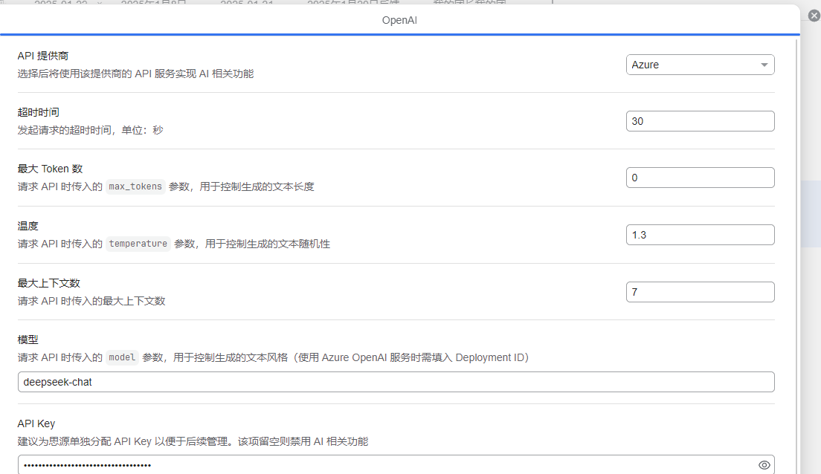Click the "温度" setting title

coord(28,226)
